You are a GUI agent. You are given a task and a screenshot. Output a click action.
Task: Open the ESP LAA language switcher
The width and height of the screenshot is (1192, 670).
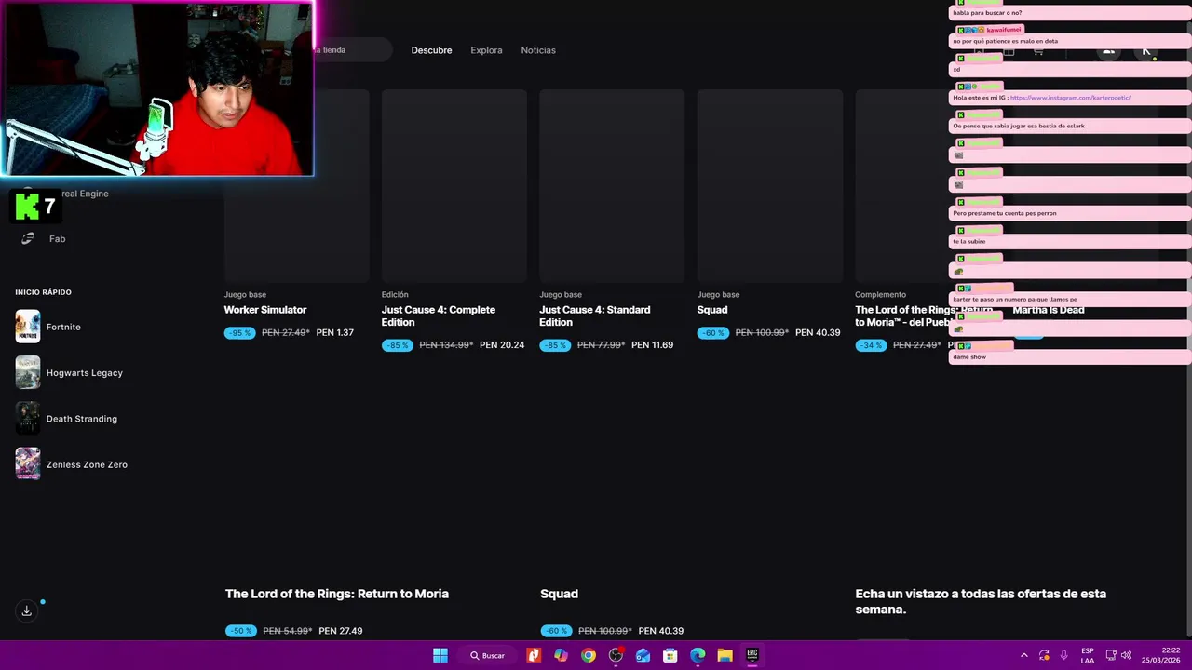1088,655
